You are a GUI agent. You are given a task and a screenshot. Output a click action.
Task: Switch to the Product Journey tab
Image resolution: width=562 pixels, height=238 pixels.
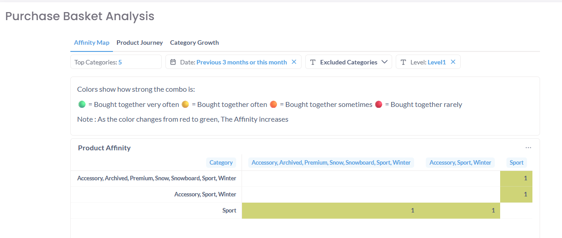click(139, 43)
